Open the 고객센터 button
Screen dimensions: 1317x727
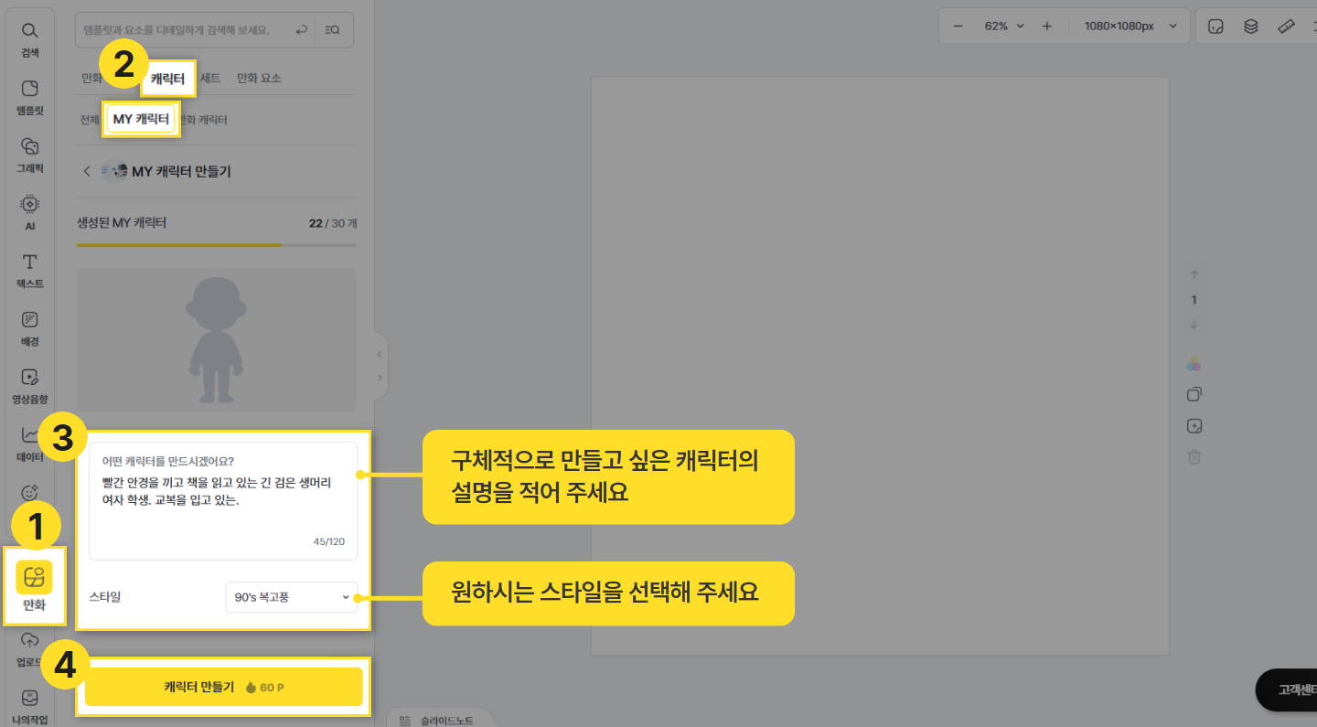[1288, 690]
